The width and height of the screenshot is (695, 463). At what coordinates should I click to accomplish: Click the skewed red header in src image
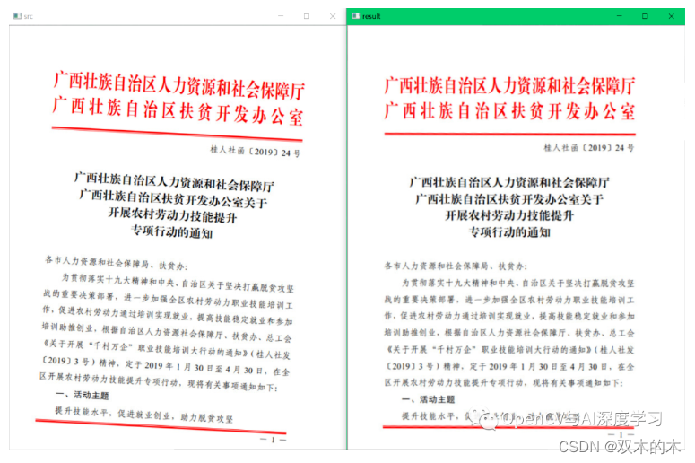click(178, 99)
